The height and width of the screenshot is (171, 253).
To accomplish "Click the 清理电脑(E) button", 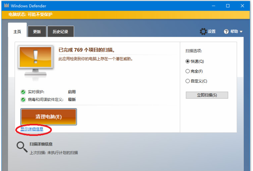I will click(49, 117).
